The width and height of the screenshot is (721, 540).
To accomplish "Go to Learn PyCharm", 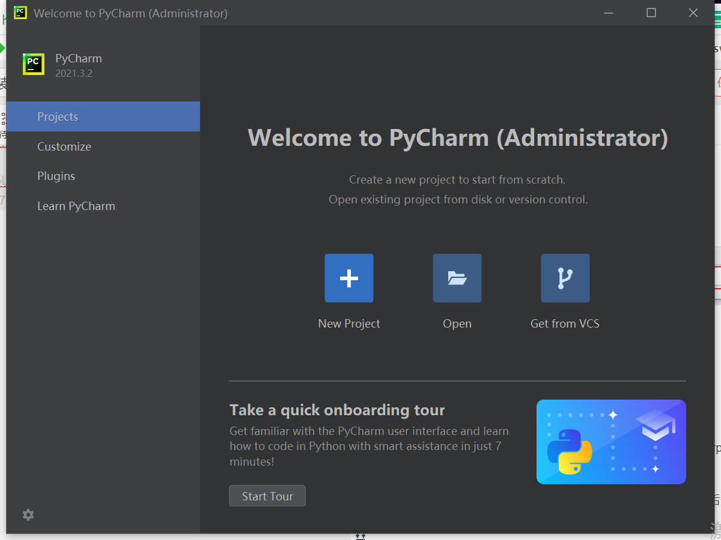I will 76,206.
